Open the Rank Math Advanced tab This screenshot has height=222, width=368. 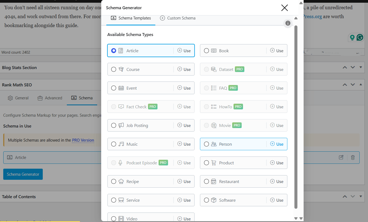click(50, 98)
